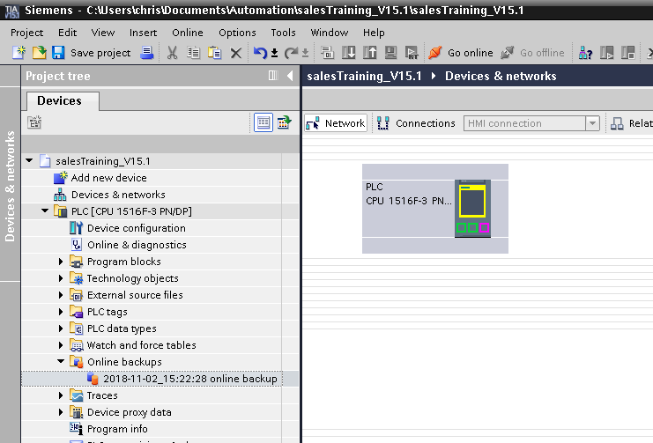Screen dimensions: 653x443
Task: Collapse the Project tree panel arrow
Action: click(x=290, y=76)
